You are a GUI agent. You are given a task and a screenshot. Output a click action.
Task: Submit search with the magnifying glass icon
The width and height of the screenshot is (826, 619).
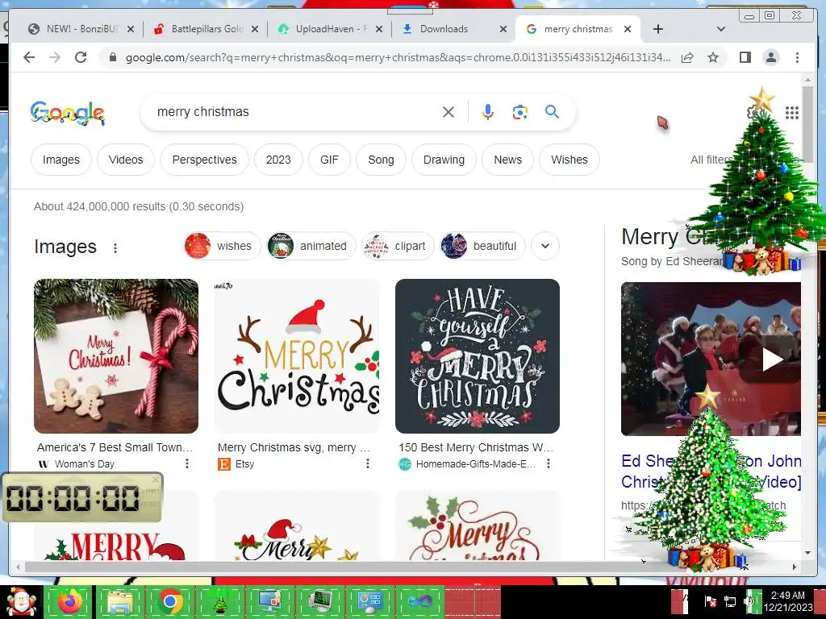[x=552, y=111]
